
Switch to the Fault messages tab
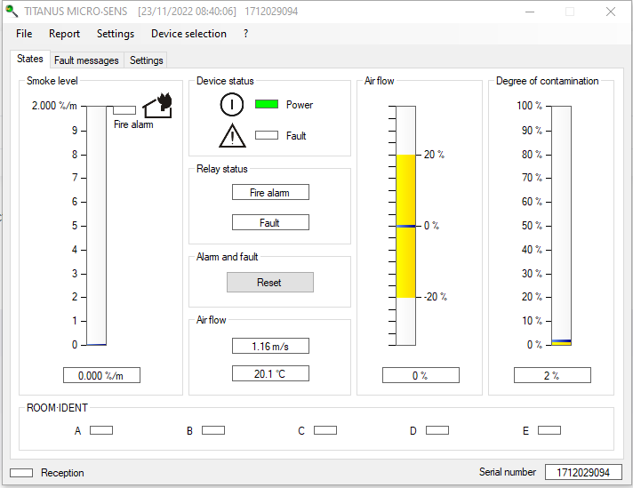[86, 60]
